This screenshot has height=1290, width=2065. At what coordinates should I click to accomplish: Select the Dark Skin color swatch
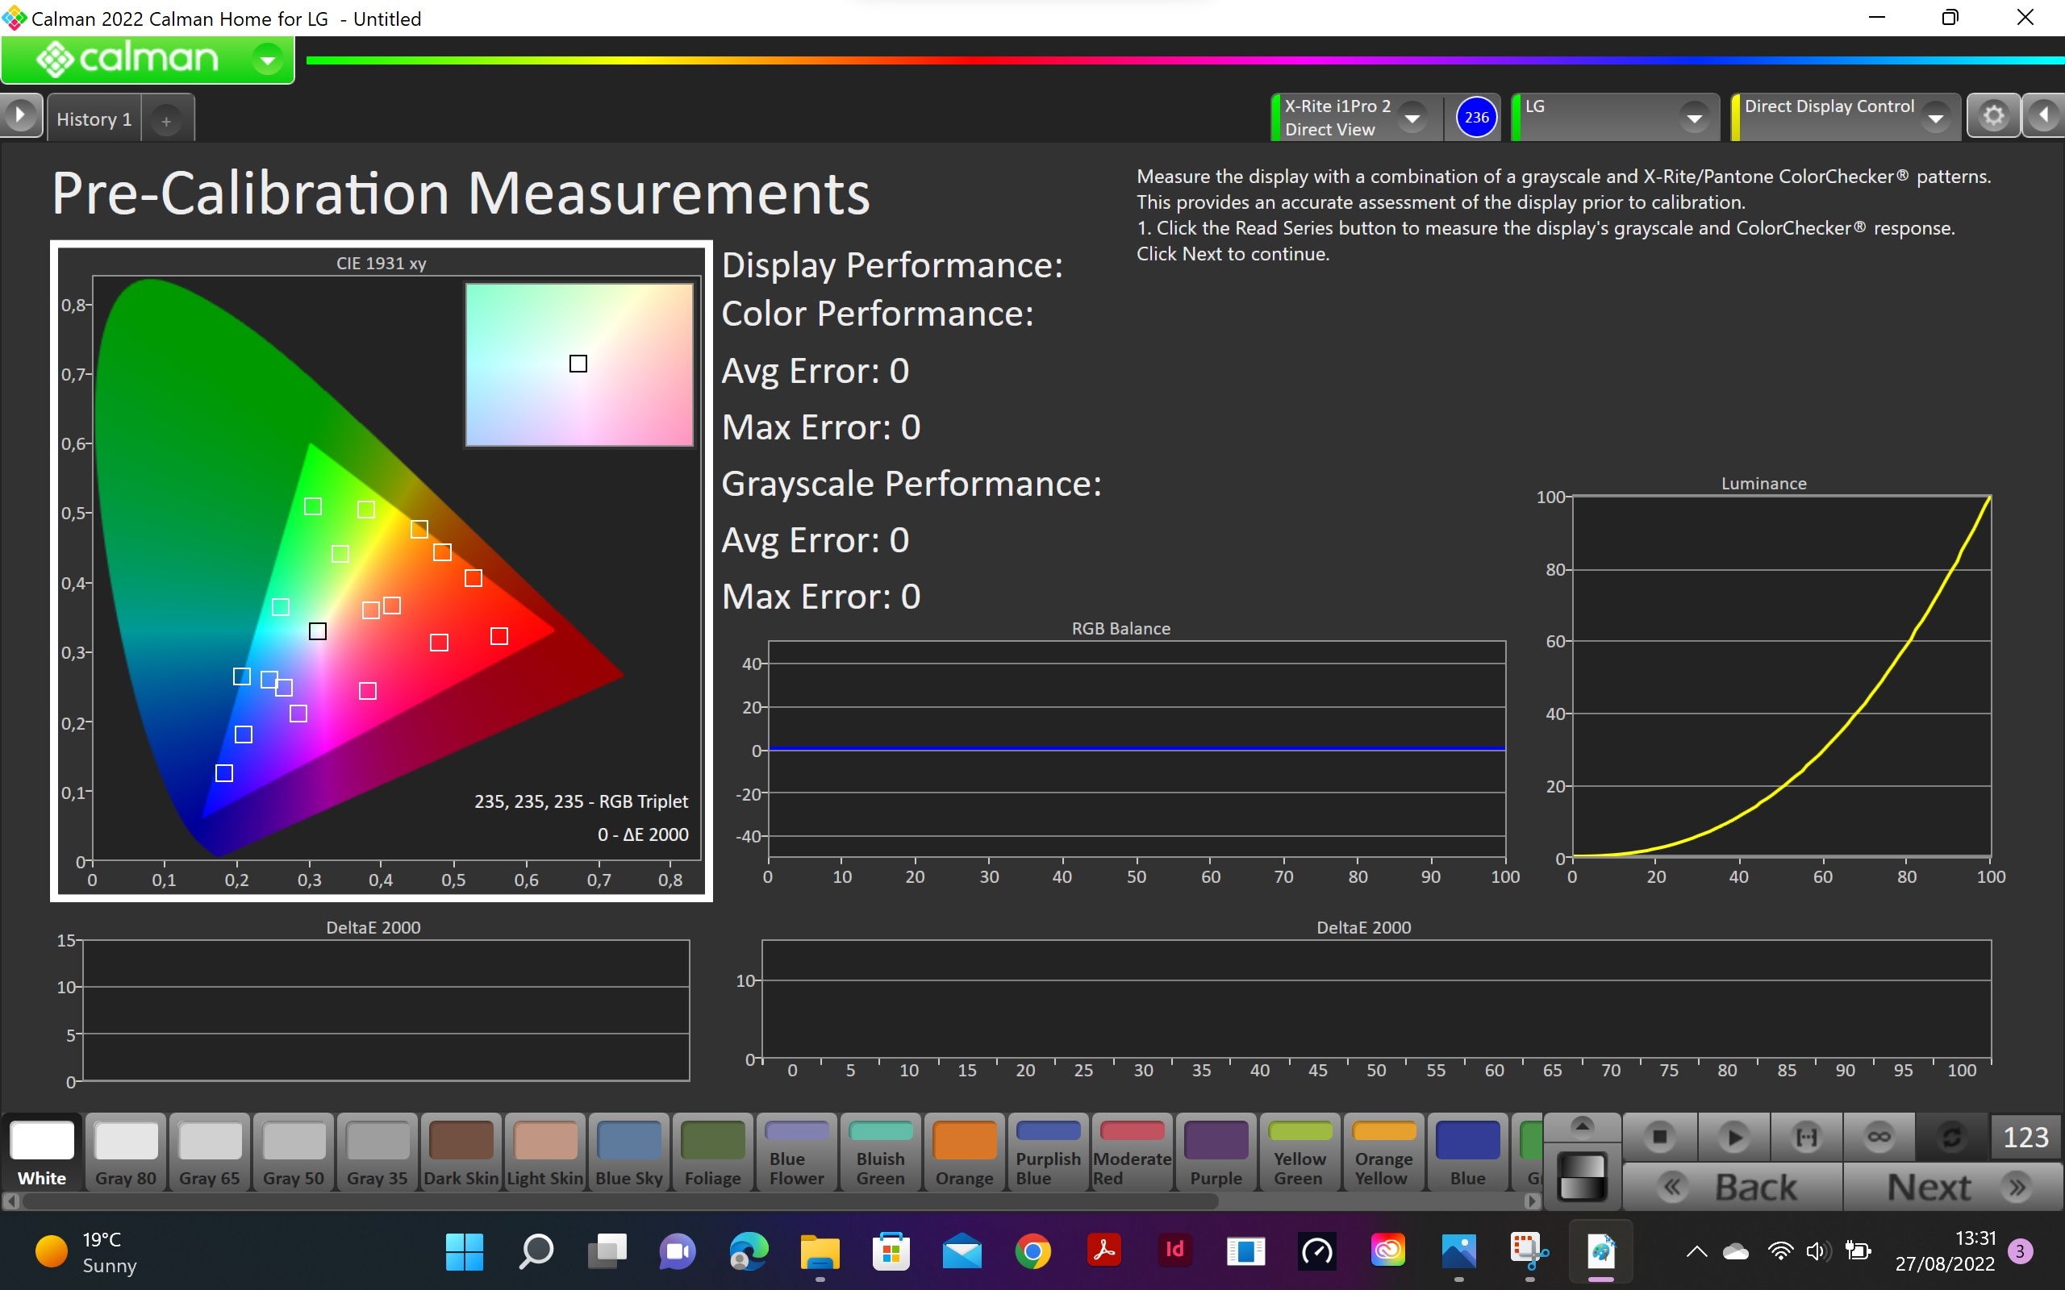[461, 1151]
